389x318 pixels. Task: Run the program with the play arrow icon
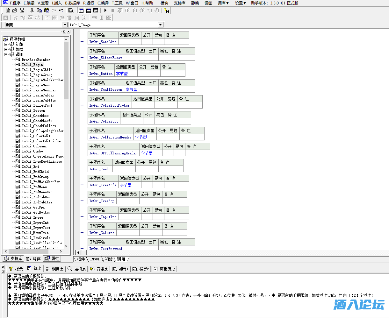(x=105, y=11)
